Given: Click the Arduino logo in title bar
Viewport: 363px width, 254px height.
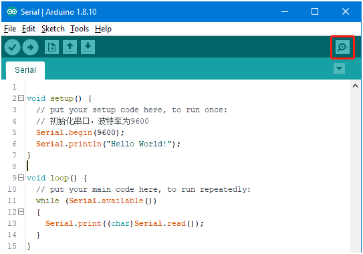Looking at the screenshot, I should coord(12,11).
